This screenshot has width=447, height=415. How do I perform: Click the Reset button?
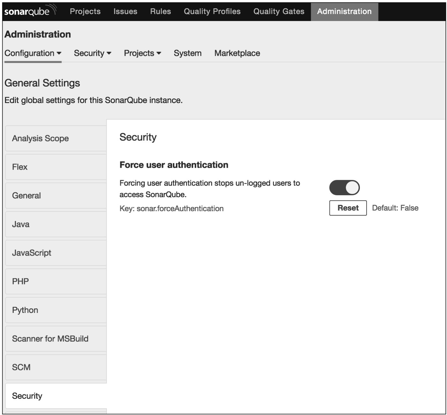pos(348,208)
